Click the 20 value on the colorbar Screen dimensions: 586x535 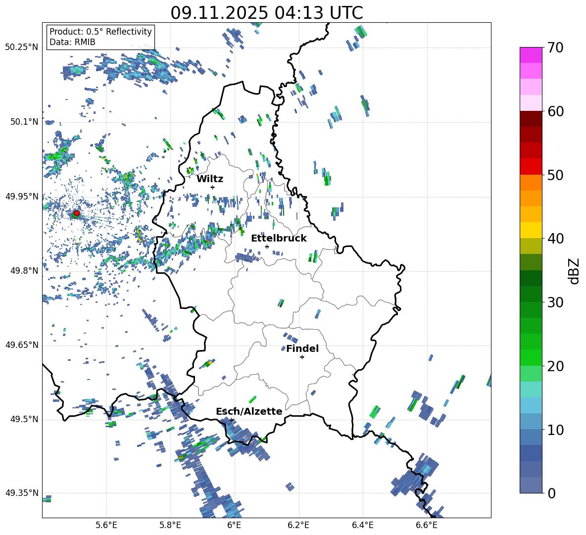(x=556, y=366)
